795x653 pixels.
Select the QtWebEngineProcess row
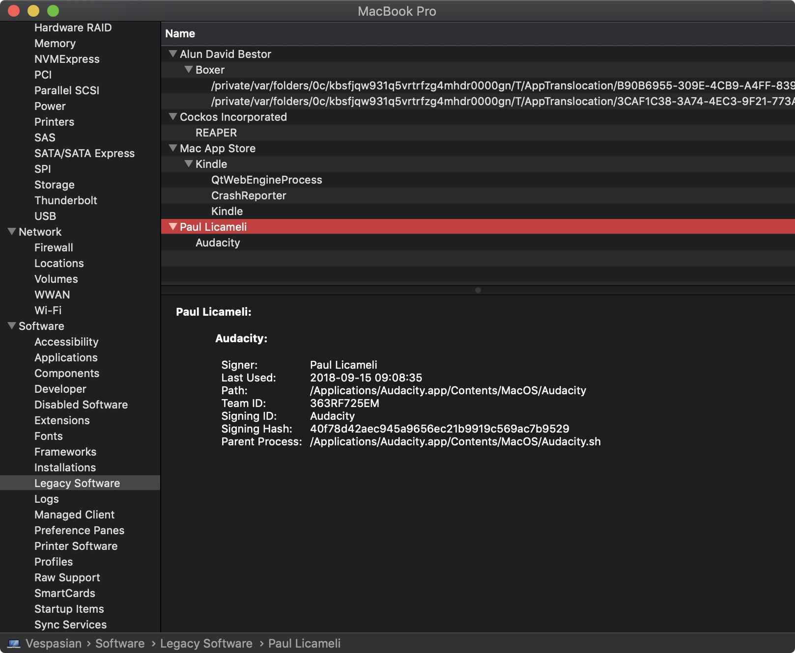pos(478,180)
